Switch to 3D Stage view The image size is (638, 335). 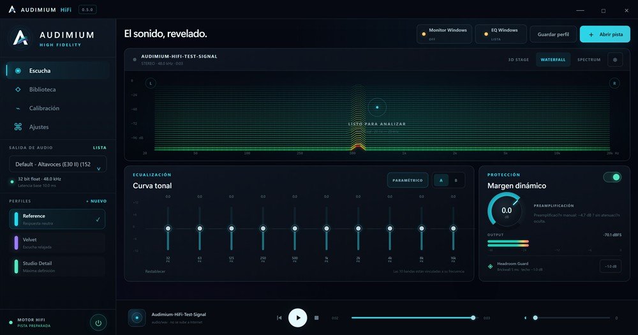pyautogui.click(x=518, y=60)
